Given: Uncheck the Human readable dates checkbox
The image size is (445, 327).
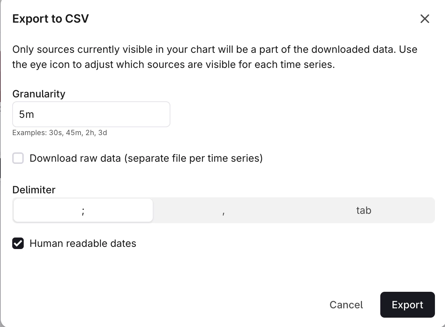Looking at the screenshot, I should tap(18, 243).
